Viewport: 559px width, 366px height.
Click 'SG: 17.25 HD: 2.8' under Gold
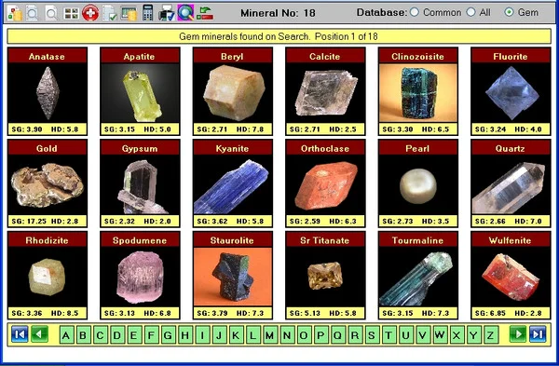point(45,221)
